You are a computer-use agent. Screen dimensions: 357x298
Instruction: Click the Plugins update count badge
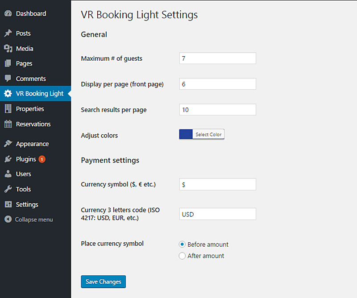pyautogui.click(x=42, y=159)
